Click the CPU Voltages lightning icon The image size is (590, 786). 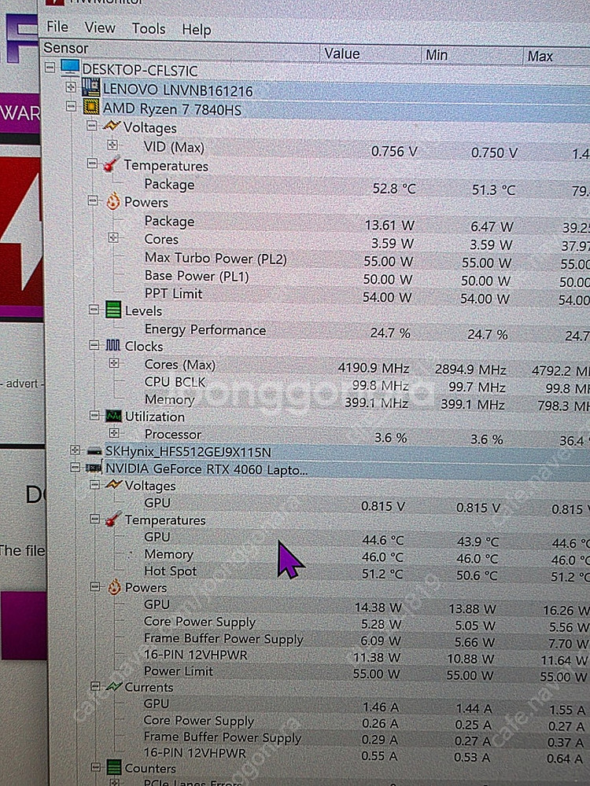(x=112, y=125)
